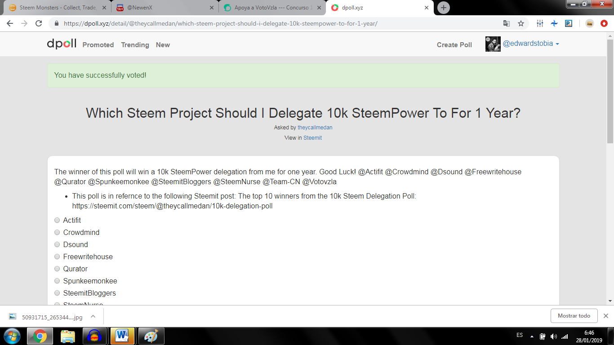The image size is (614, 345).
Task: Click the red Chrome update arrow icon
Action: pos(604,23)
